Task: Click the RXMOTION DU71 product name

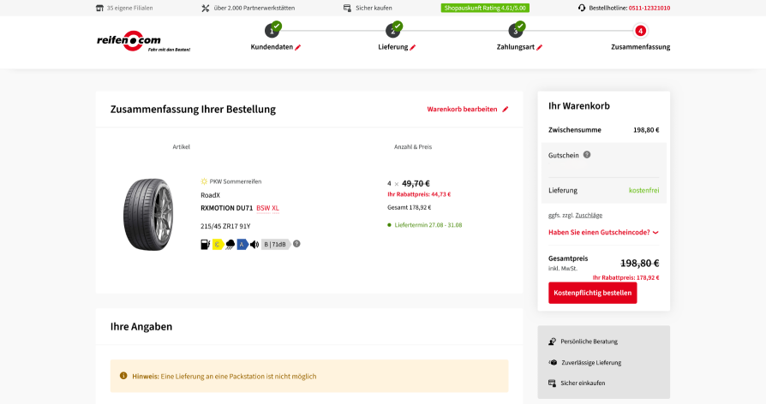Action: pyautogui.click(x=227, y=208)
